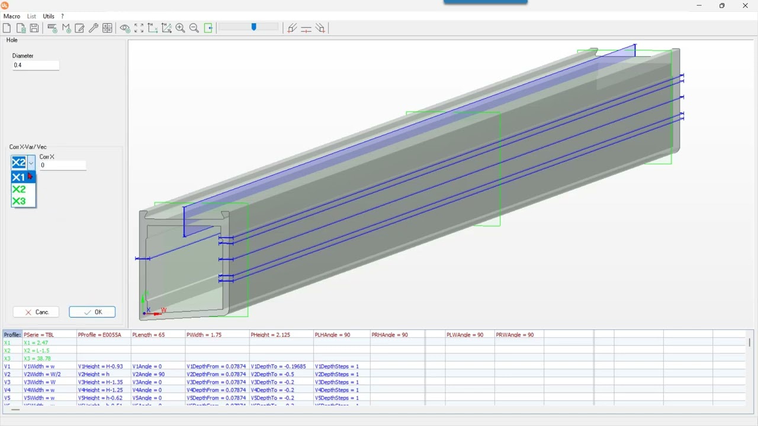Image resolution: width=758 pixels, height=426 pixels.
Task: Click the Diameter input field
Action: [36, 65]
